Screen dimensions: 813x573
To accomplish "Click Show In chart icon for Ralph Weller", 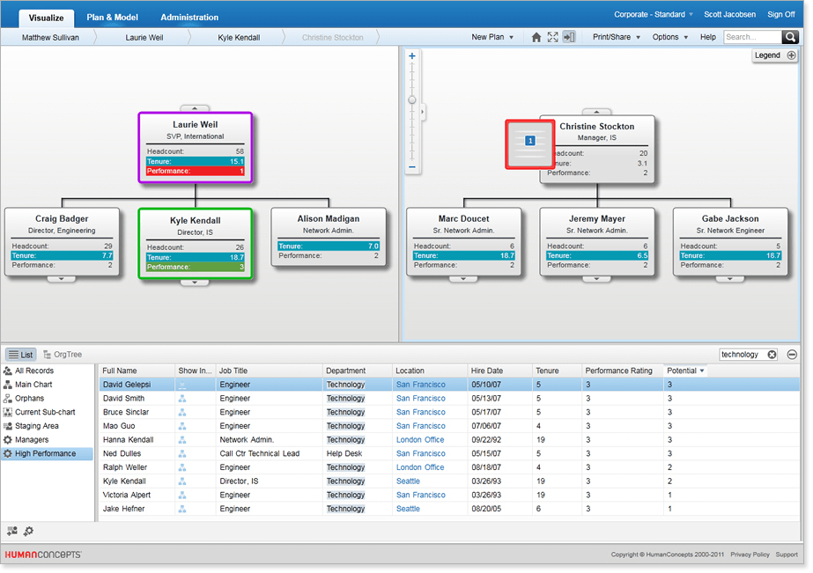I will (x=182, y=468).
